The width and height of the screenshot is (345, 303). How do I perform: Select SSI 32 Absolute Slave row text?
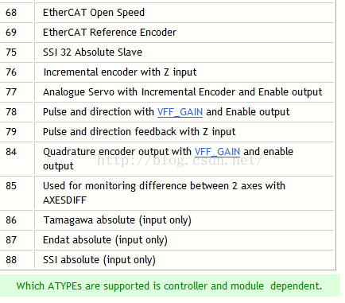(x=92, y=52)
